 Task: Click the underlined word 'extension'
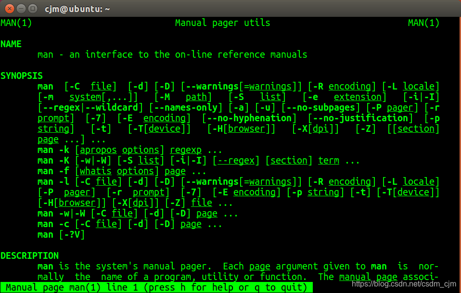[x=358, y=97]
